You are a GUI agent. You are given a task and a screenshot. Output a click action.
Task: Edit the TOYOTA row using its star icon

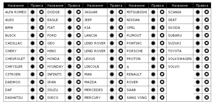point(198,51)
